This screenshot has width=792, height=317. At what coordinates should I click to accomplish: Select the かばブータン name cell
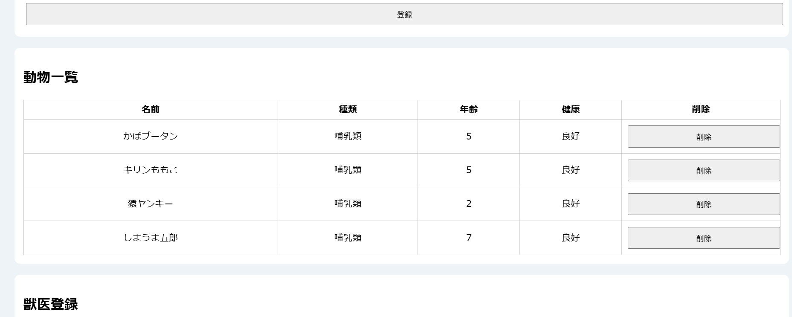(150, 137)
